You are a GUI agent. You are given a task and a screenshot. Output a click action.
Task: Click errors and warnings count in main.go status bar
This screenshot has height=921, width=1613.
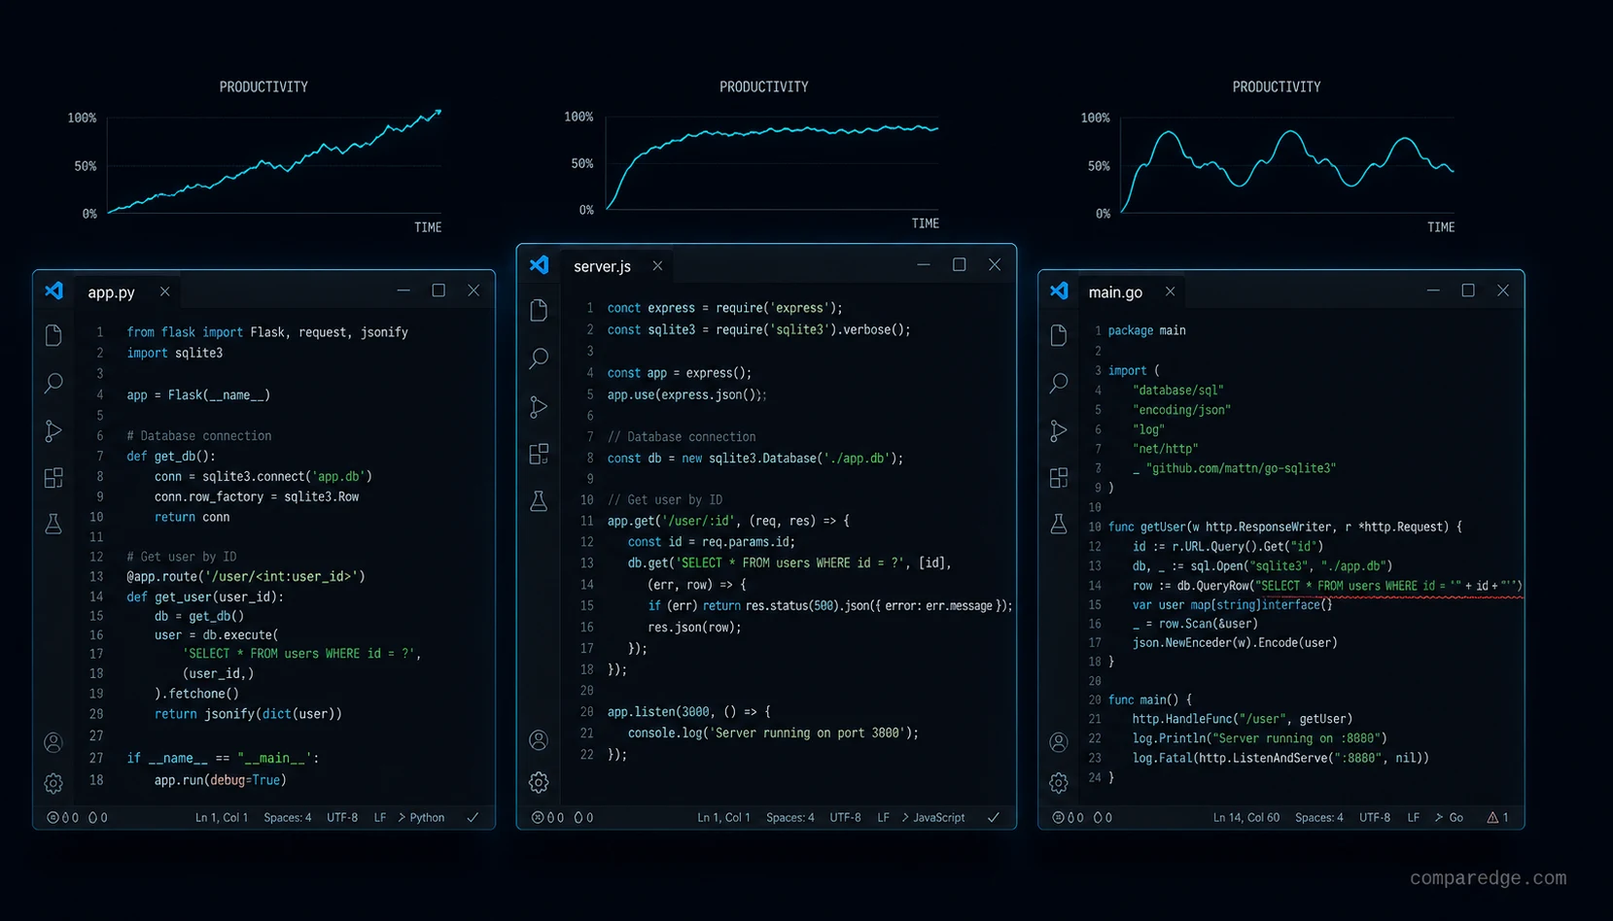(1082, 818)
